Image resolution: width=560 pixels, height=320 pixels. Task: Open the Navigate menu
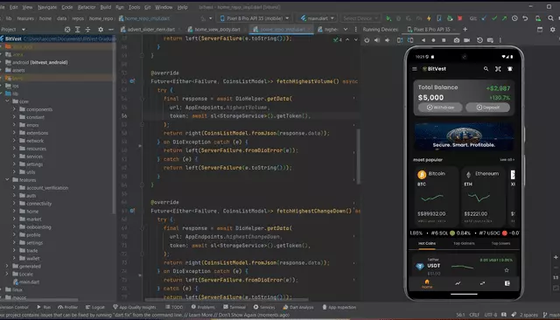pyautogui.click(x=47, y=7)
